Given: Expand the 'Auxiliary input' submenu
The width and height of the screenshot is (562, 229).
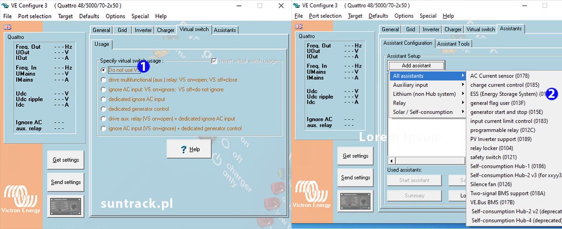Looking at the screenshot, I should coord(428,85).
